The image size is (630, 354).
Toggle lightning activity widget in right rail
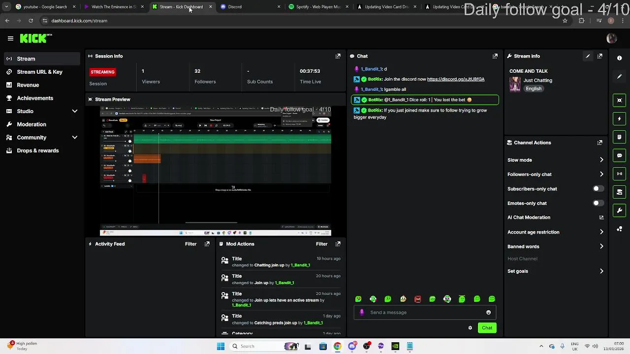tap(620, 118)
